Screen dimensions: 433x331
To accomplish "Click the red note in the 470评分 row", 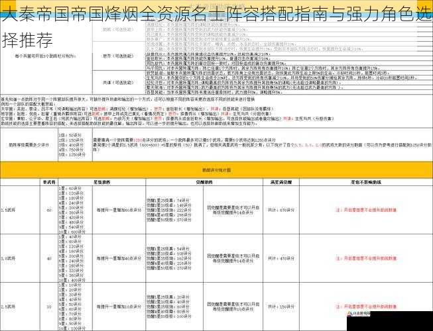I will point(366,259).
